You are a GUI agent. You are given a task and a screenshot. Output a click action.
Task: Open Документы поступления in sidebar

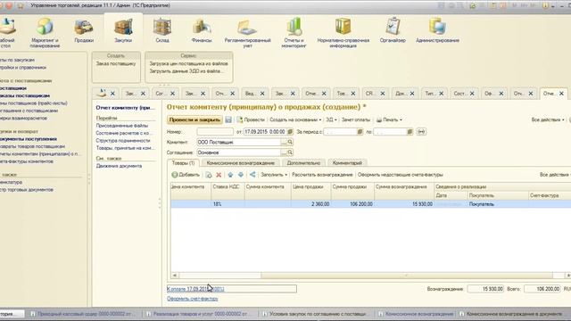coord(29,139)
